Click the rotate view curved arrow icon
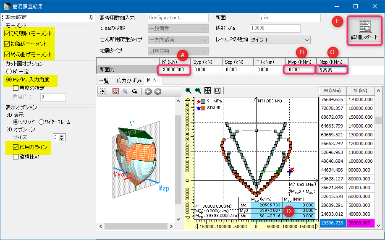The width and height of the screenshot is (385, 240). pyautogui.click(x=135, y=91)
